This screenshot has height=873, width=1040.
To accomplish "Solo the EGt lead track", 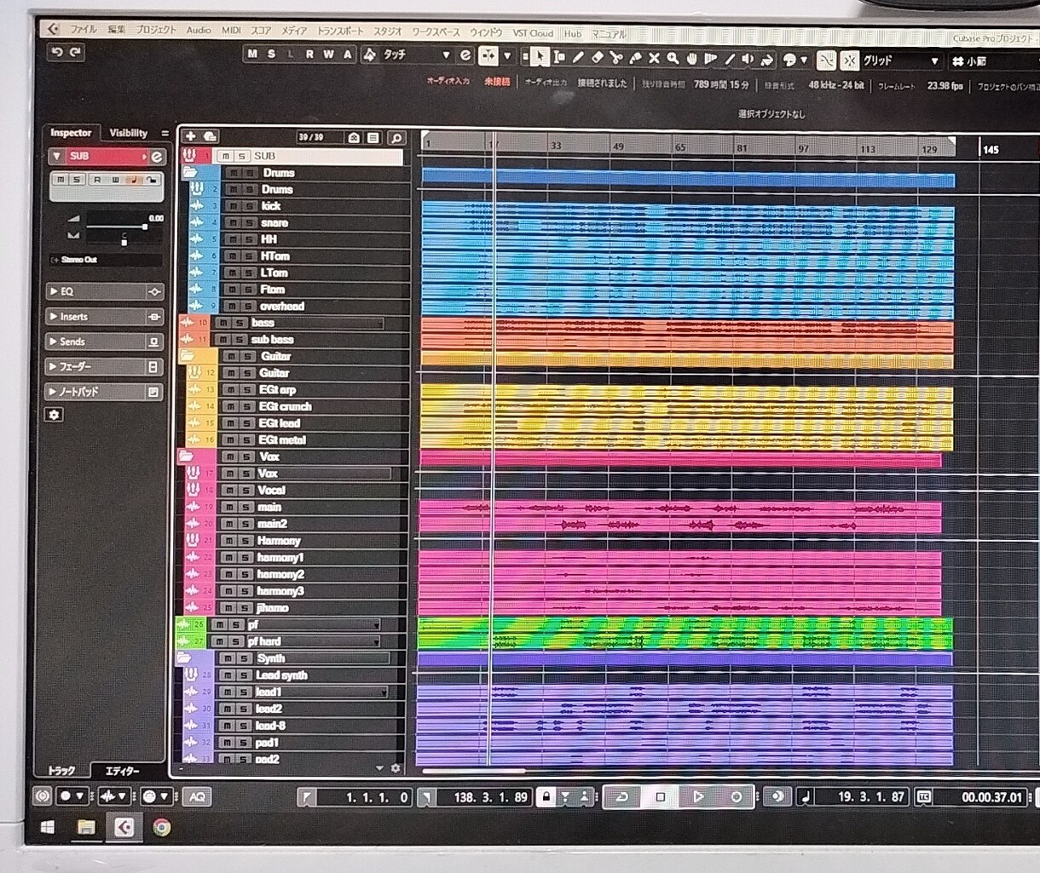I will [x=246, y=423].
